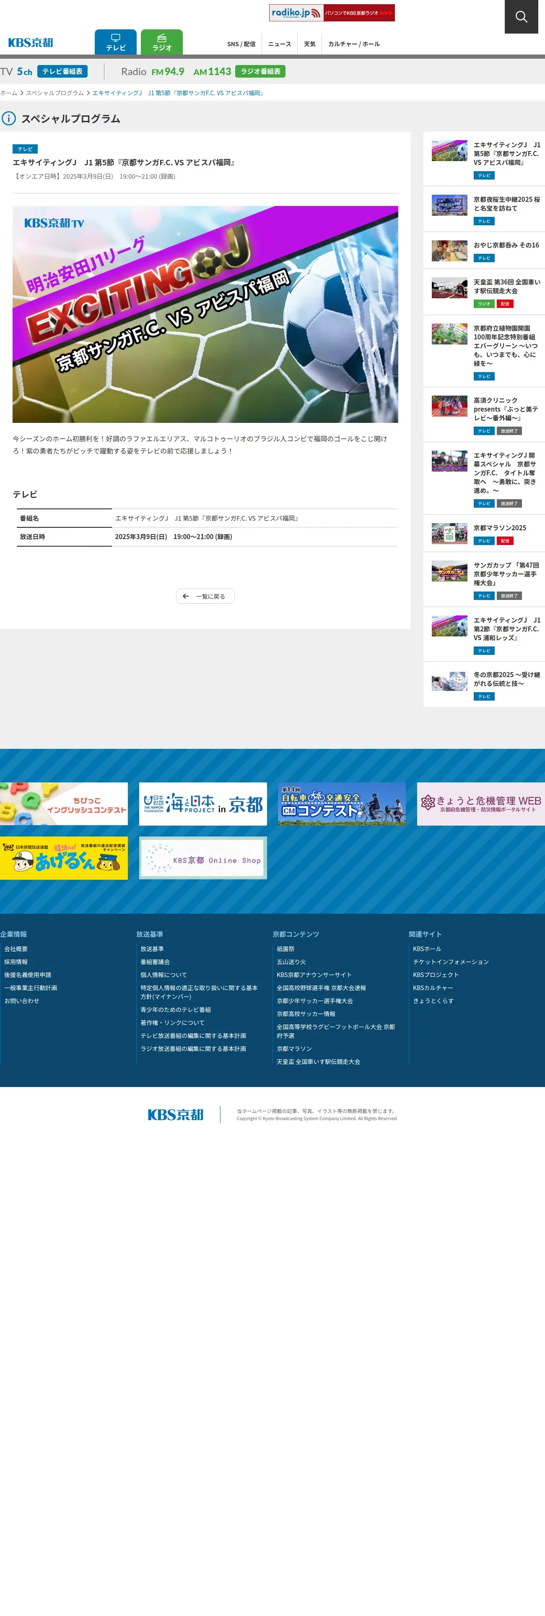Open きょうとくらす footer link
Image resolution: width=545 pixels, height=1616 pixels.
(433, 1001)
